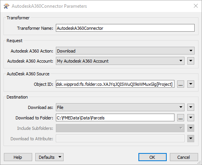The image size is (202, 165).
Task: Open Download to Attribute options arrow button
Action: pos(191,138)
